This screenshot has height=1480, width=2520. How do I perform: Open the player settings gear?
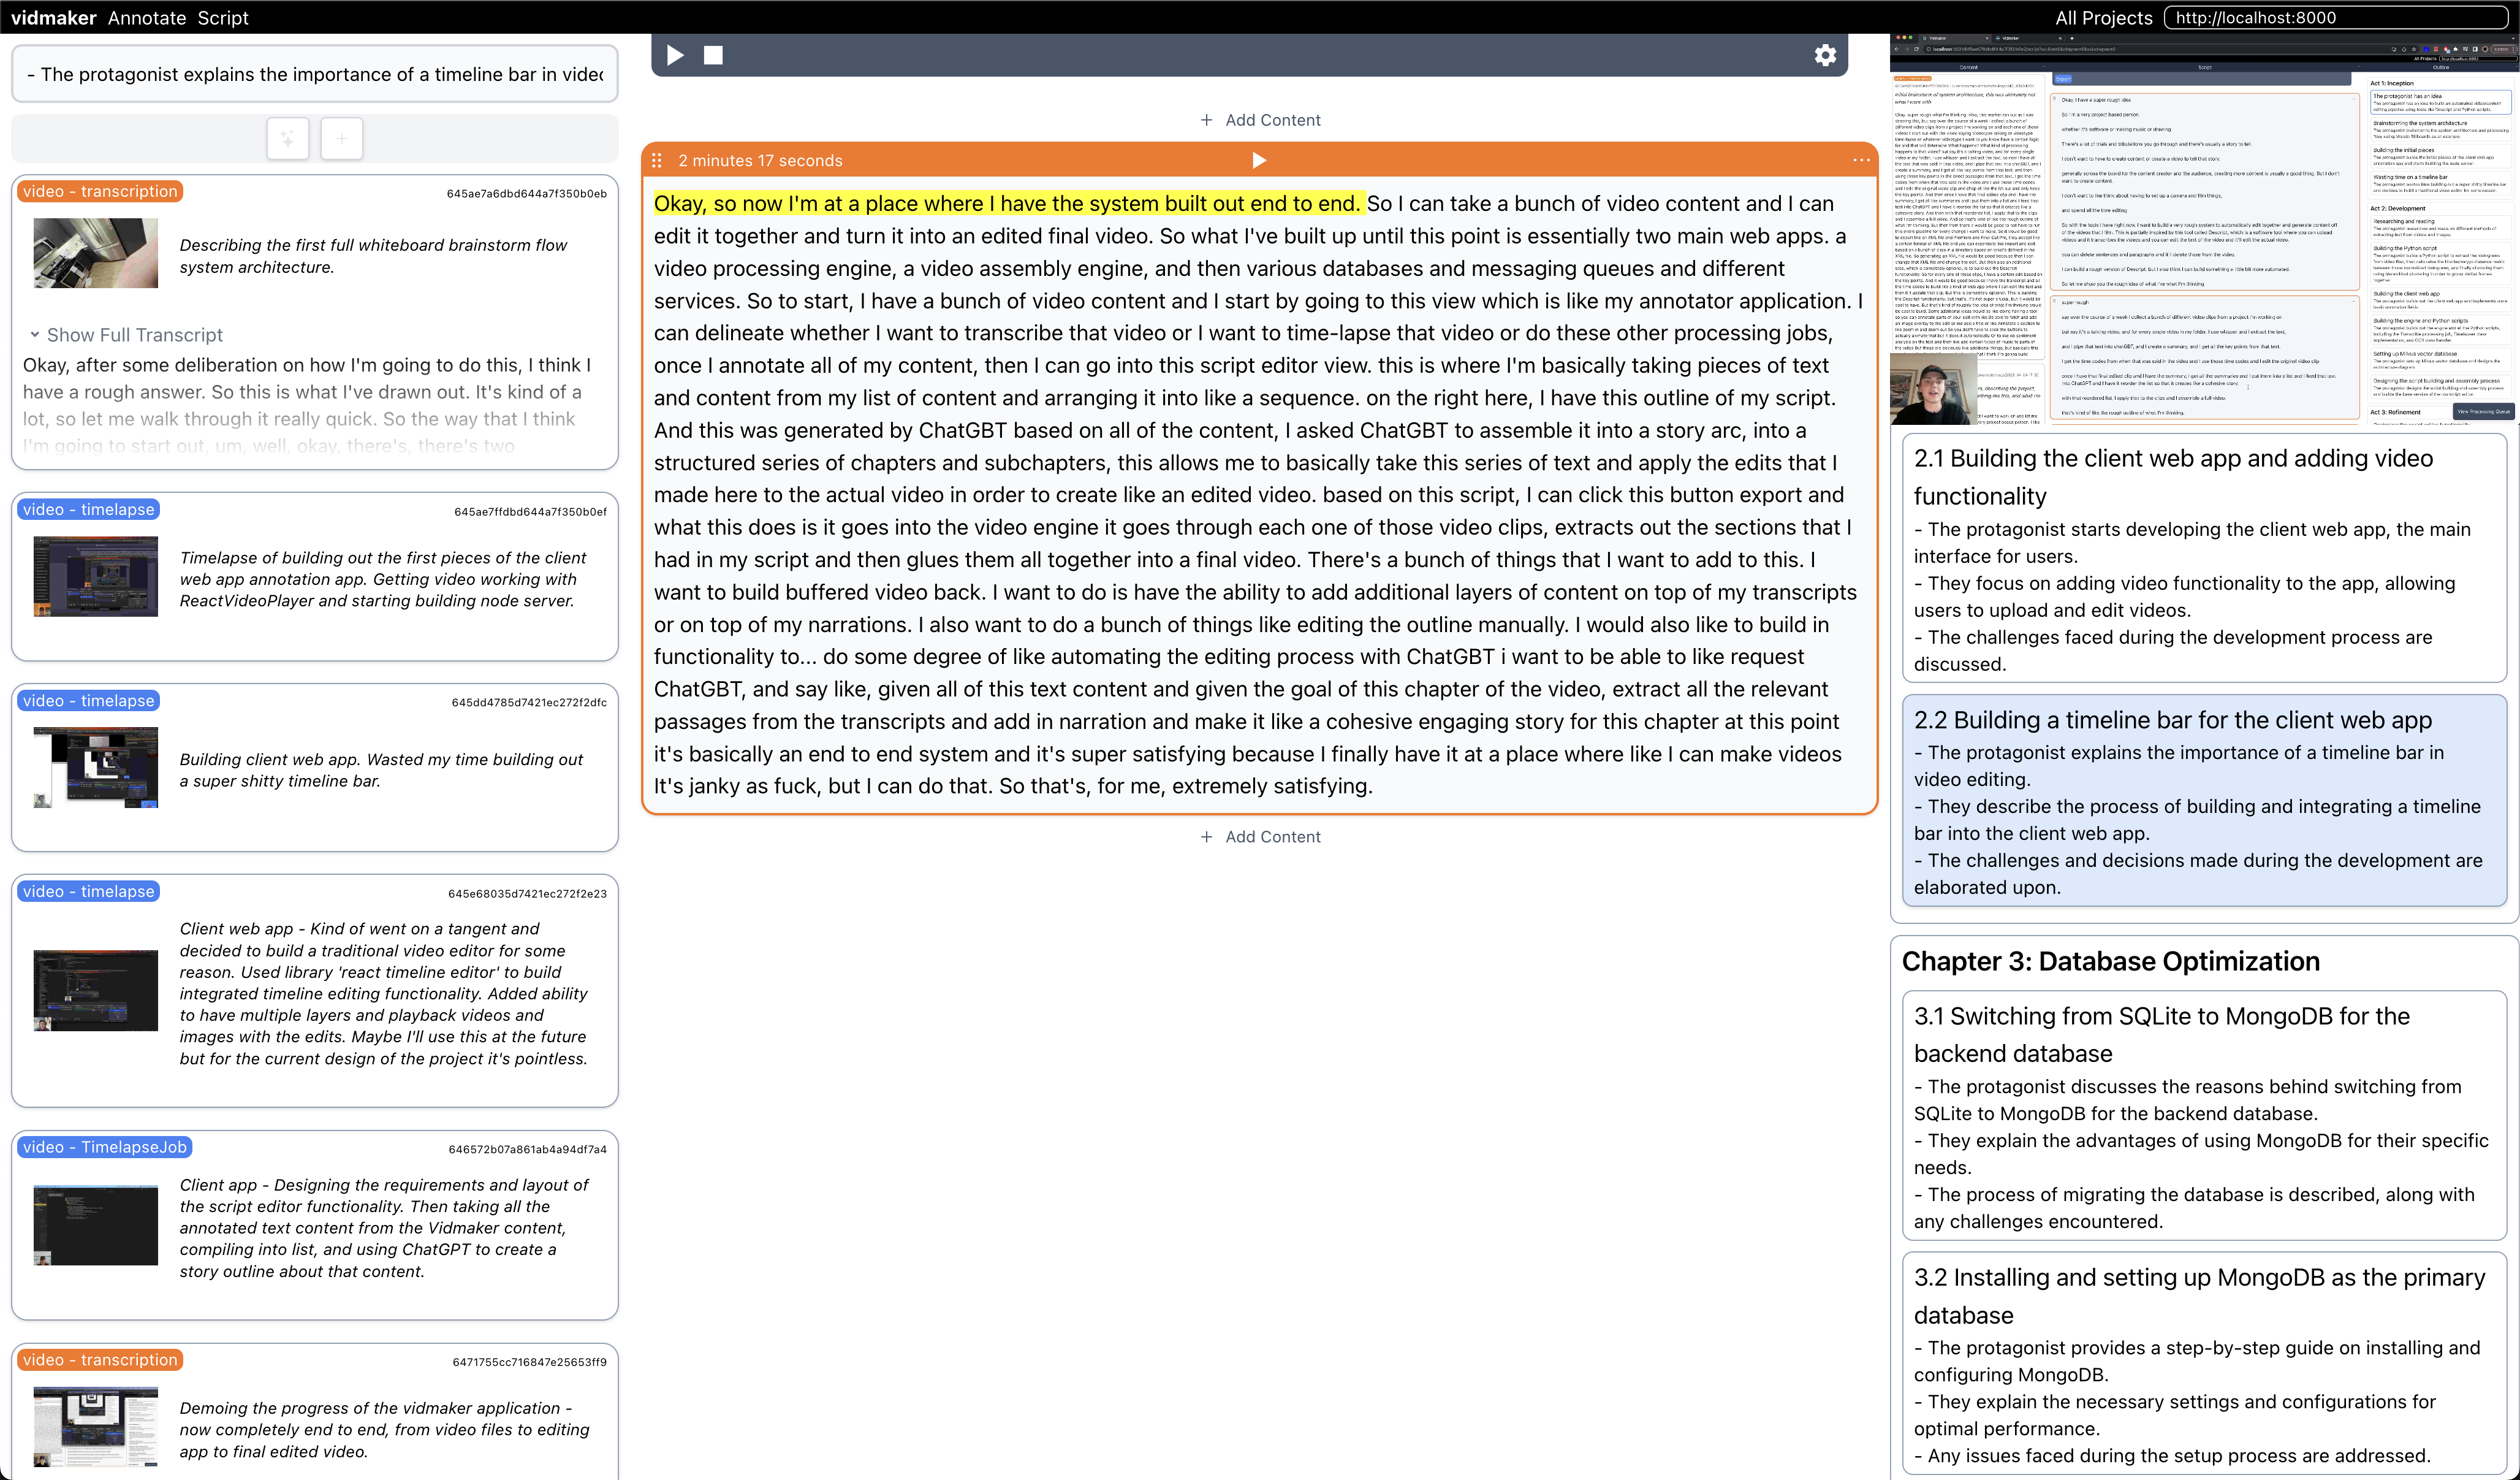coord(1825,55)
